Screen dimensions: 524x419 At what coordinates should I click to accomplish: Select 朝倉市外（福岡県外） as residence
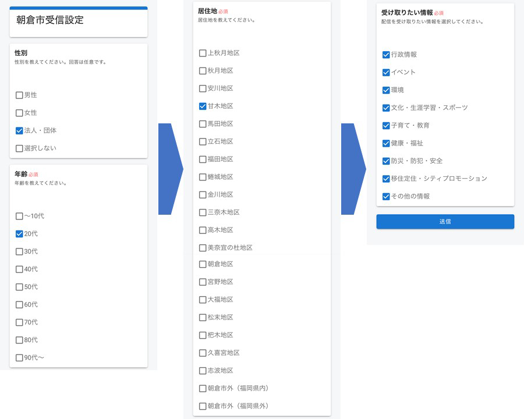[x=203, y=406]
